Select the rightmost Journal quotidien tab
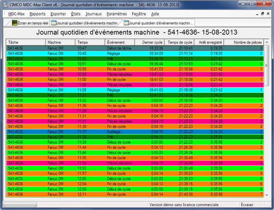The width and height of the screenshot is (274, 210). [159, 23]
